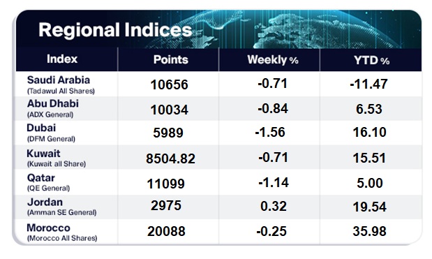The height and width of the screenshot is (259, 432).
Task: Select Qatar points value 11099
Action: point(166,184)
